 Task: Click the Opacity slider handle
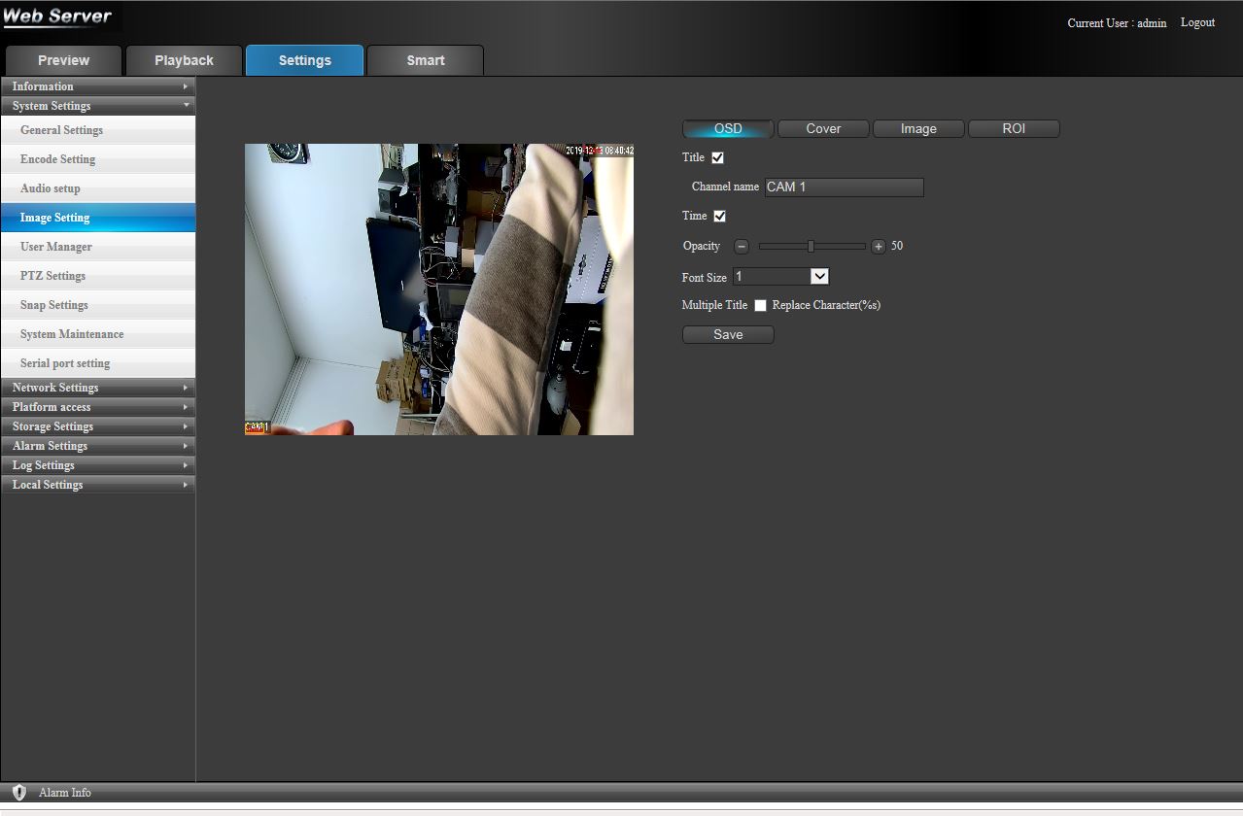(x=811, y=247)
